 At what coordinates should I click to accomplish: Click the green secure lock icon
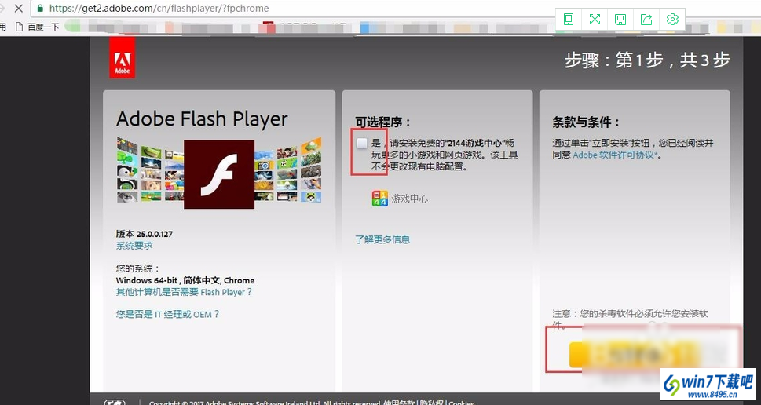tap(40, 9)
